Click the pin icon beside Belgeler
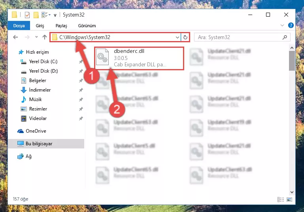Image resolution: width=304 pixels, height=212 pixels. point(81,81)
